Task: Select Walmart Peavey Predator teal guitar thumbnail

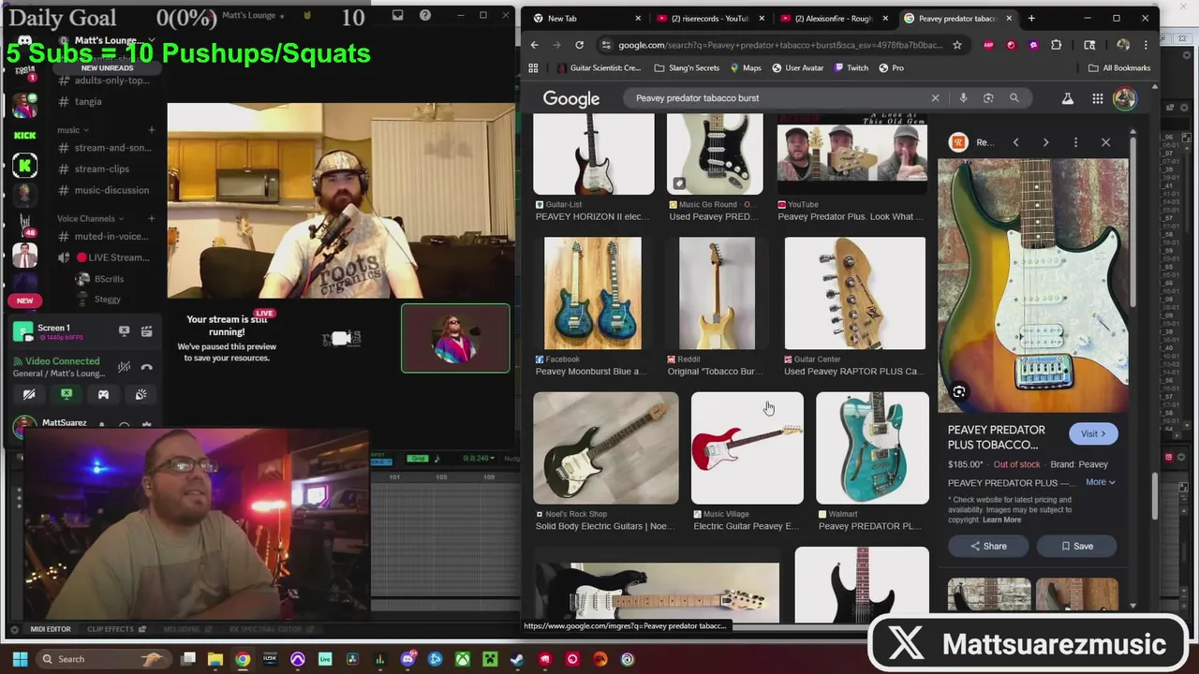Action: [x=872, y=448]
